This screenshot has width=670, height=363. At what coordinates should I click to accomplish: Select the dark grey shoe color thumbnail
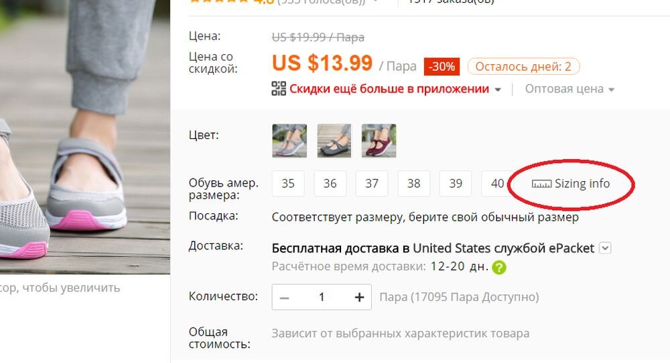click(x=334, y=141)
